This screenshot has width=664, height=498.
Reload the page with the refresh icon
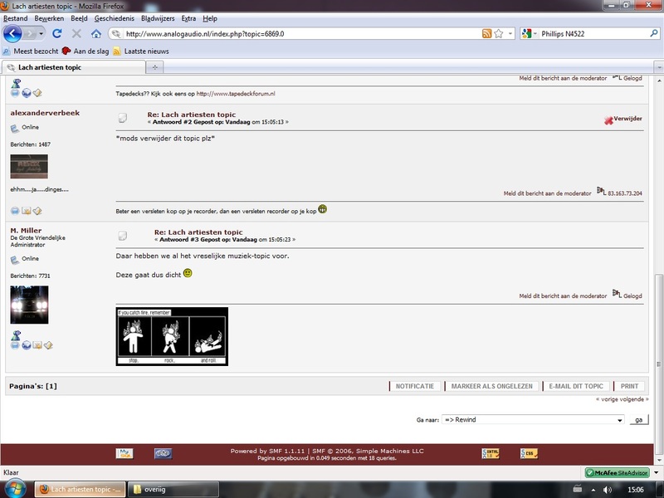(x=57, y=34)
